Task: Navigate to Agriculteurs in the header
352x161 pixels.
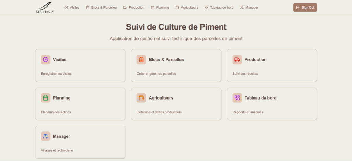Action: 187,8
